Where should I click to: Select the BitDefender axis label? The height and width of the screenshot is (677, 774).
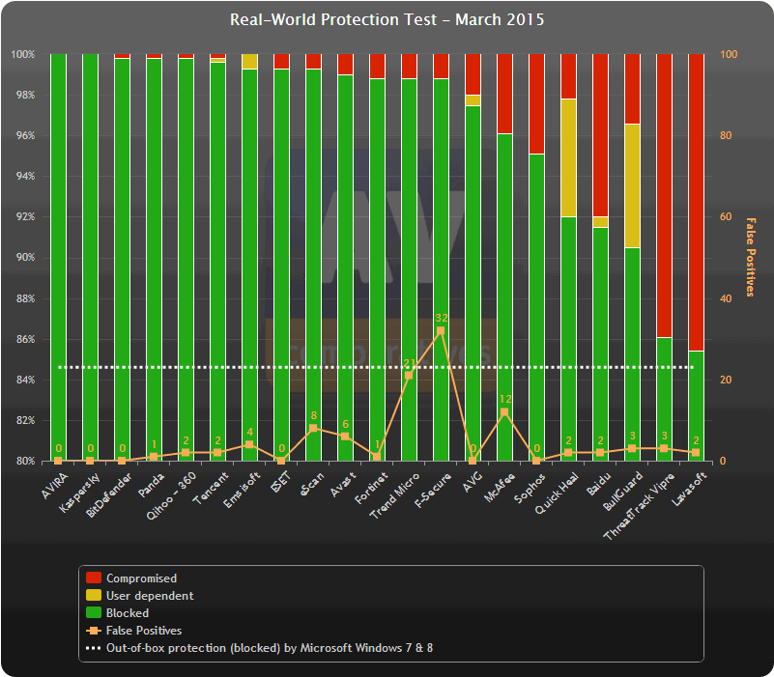pyautogui.click(x=108, y=494)
